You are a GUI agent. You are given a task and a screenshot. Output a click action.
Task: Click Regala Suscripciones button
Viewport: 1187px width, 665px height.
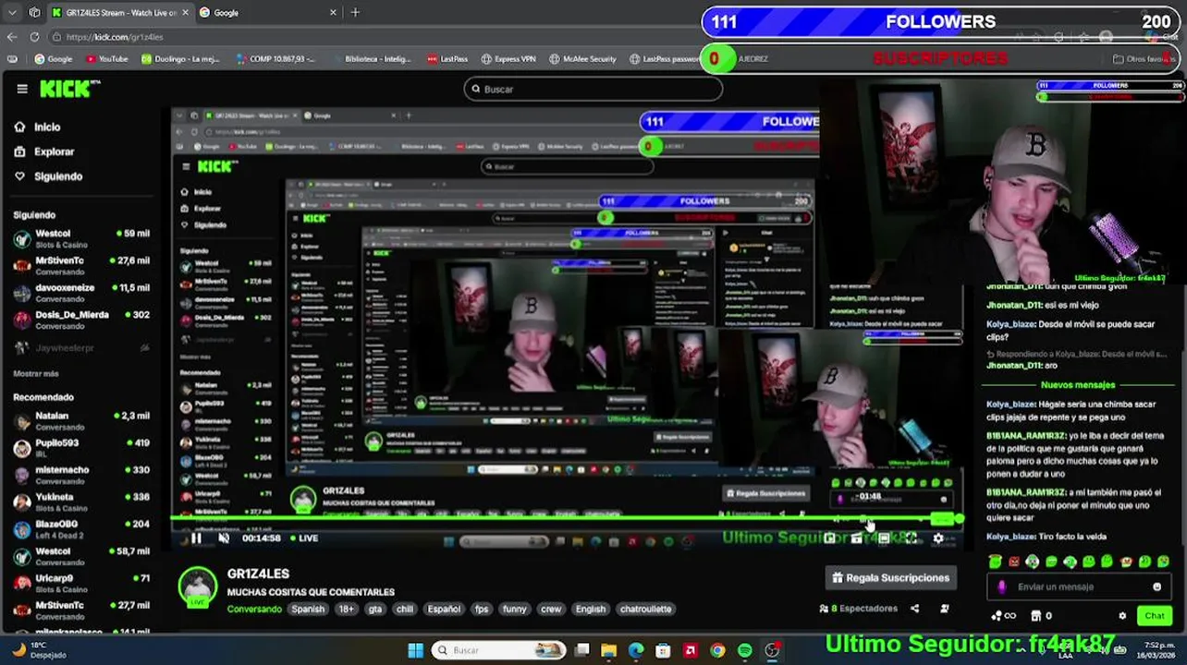(890, 578)
